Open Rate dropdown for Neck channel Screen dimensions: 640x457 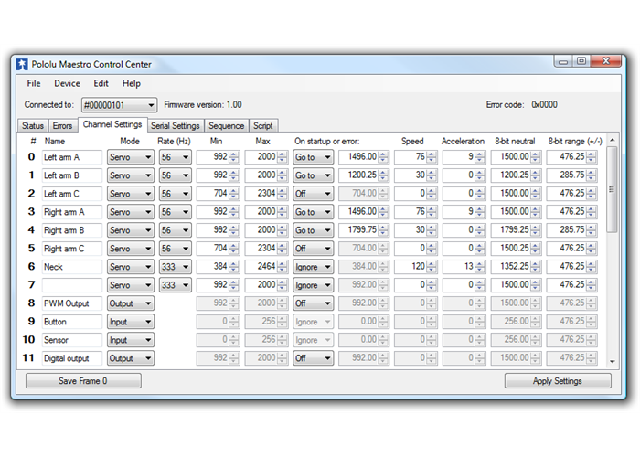176,267
